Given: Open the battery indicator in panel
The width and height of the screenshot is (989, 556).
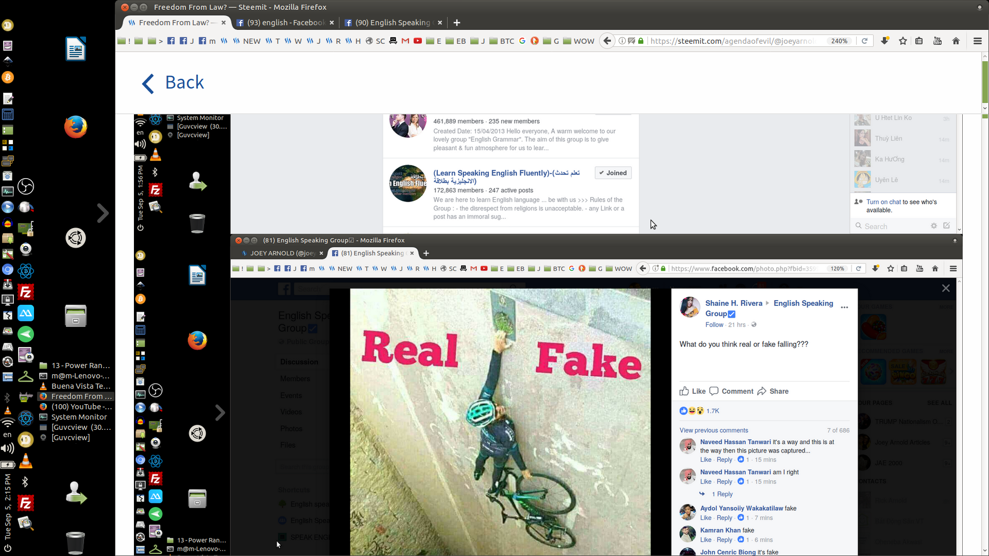Looking at the screenshot, I should (8, 464).
